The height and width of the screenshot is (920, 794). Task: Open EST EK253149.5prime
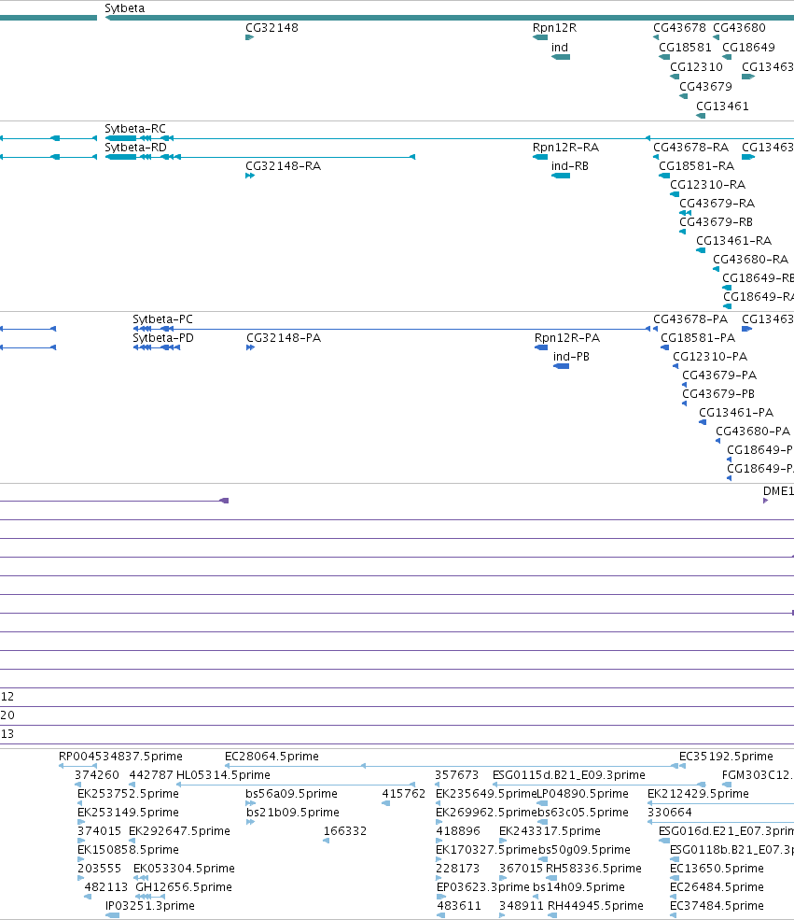(x=129, y=813)
